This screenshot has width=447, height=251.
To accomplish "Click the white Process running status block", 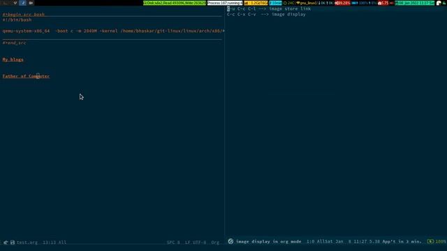I will click(225, 3).
